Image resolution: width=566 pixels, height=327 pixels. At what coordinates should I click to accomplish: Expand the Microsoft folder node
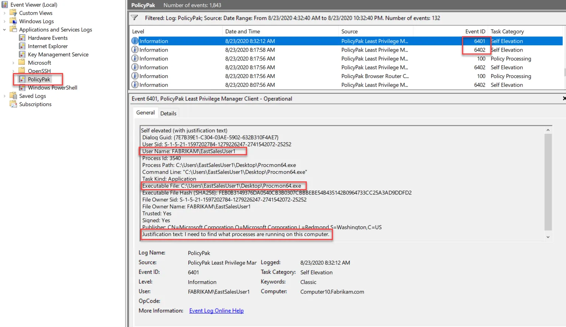coord(13,63)
